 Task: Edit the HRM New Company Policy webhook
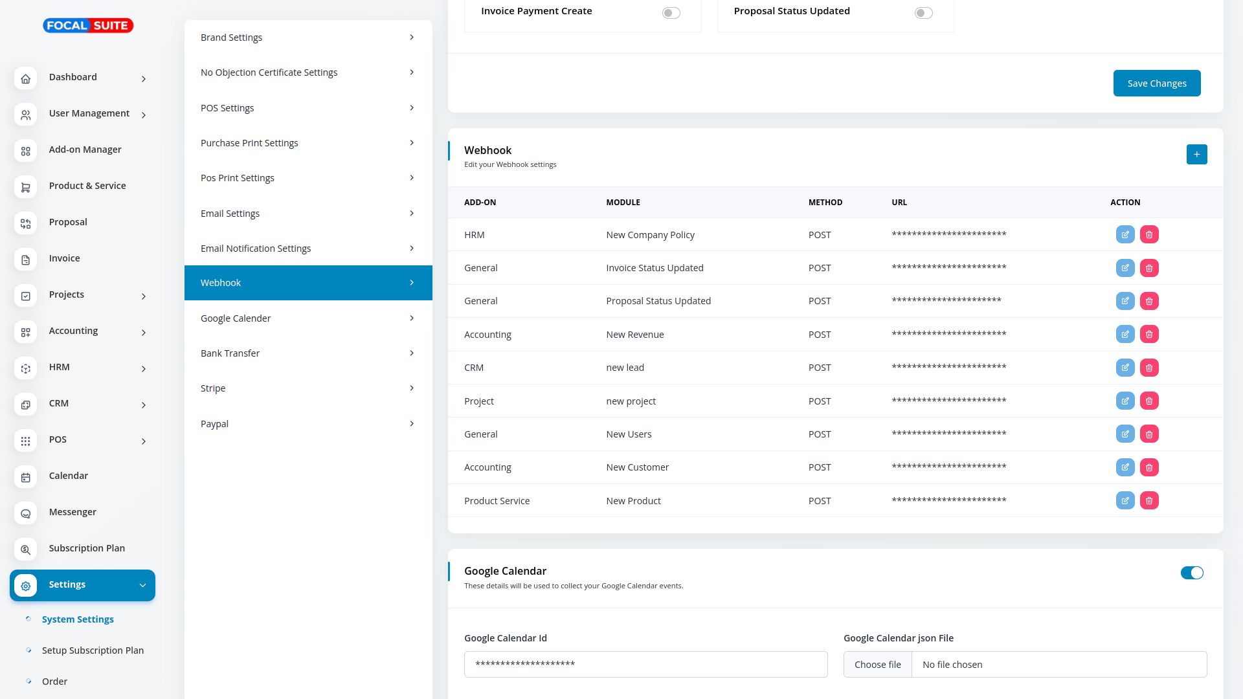1125,235
